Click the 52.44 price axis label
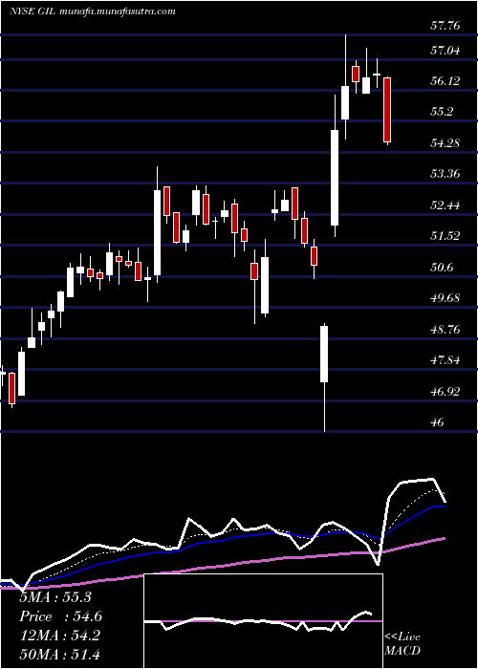This screenshot has width=478, height=669. pyautogui.click(x=445, y=205)
